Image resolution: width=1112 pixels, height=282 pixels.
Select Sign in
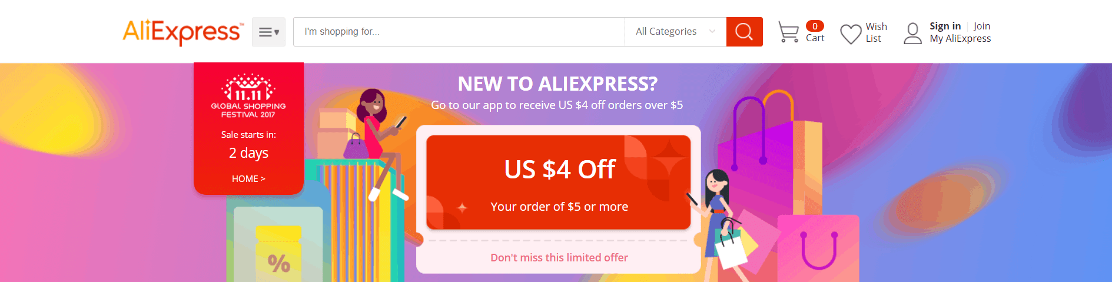[x=945, y=26]
